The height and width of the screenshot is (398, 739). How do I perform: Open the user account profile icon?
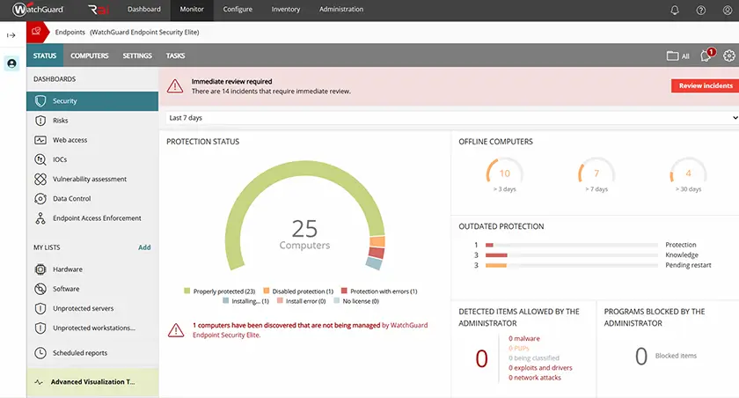728,10
